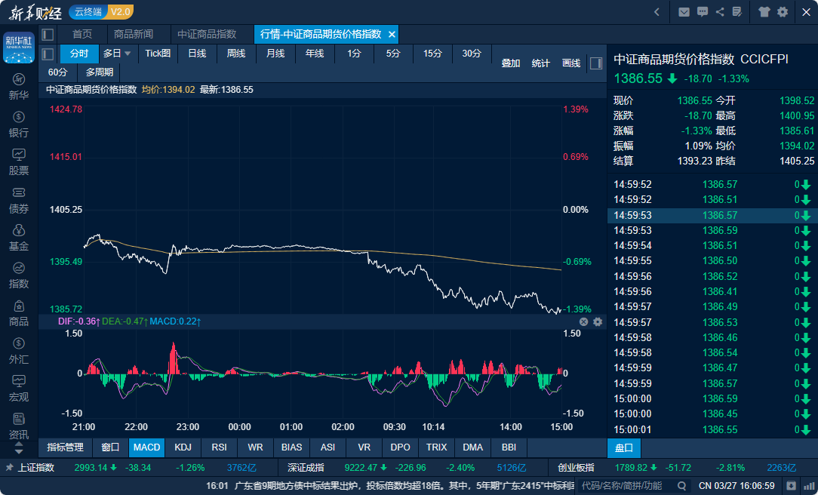Expand the 多日 dropdown
Screen dimensions: 818x495
tap(115, 54)
